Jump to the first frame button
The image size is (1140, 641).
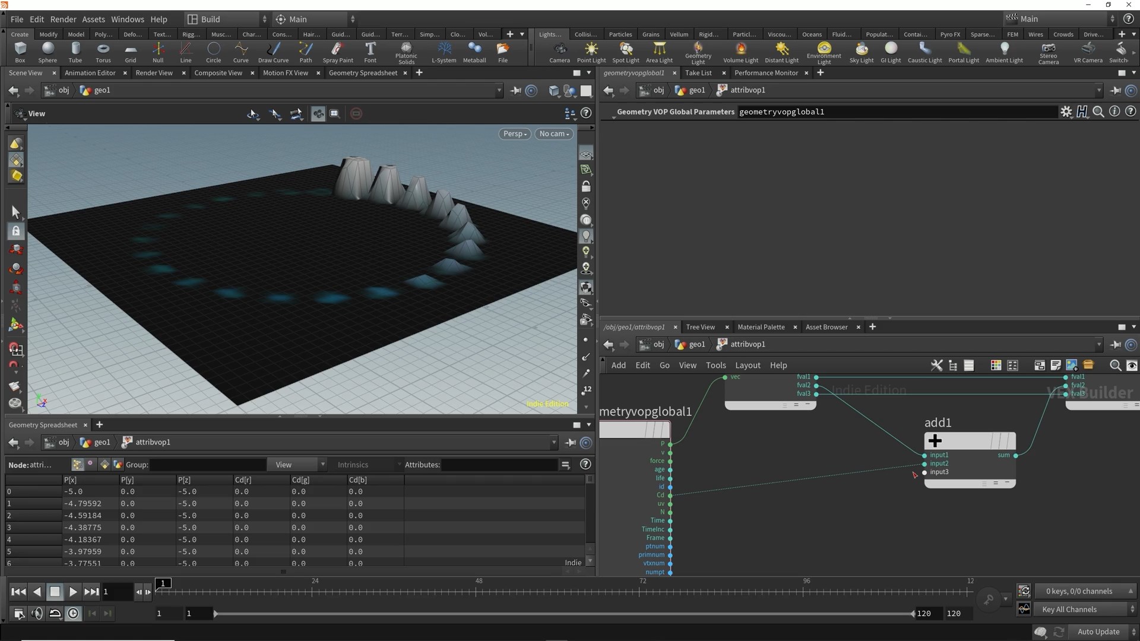pos(18,592)
